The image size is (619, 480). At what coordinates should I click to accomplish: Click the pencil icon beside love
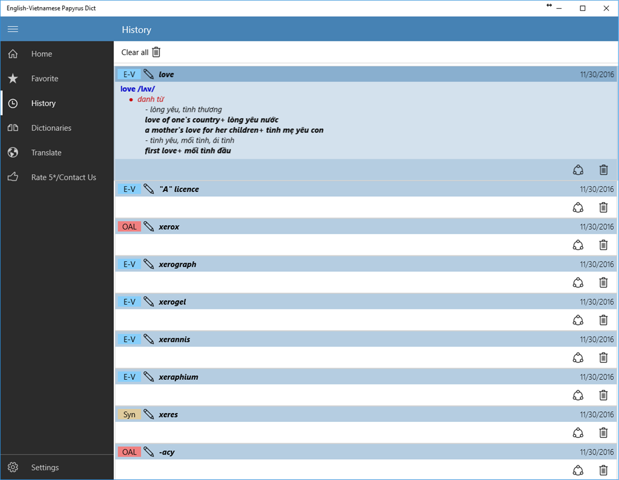(148, 74)
